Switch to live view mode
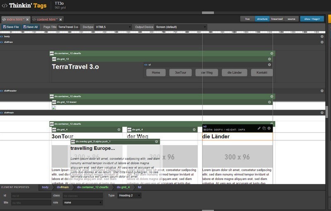 (x=247, y=19)
